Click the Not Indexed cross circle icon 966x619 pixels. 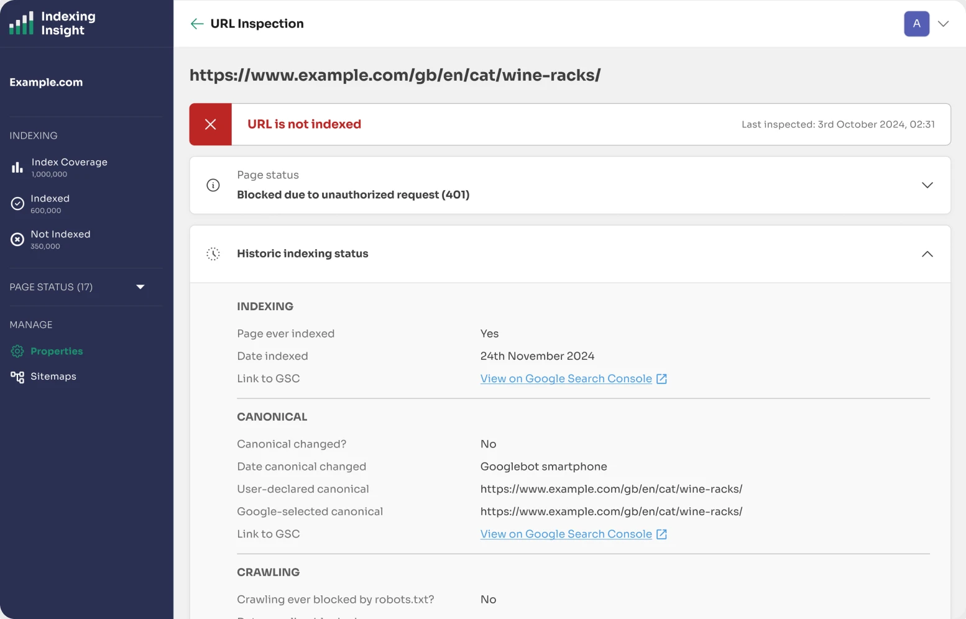(17, 239)
